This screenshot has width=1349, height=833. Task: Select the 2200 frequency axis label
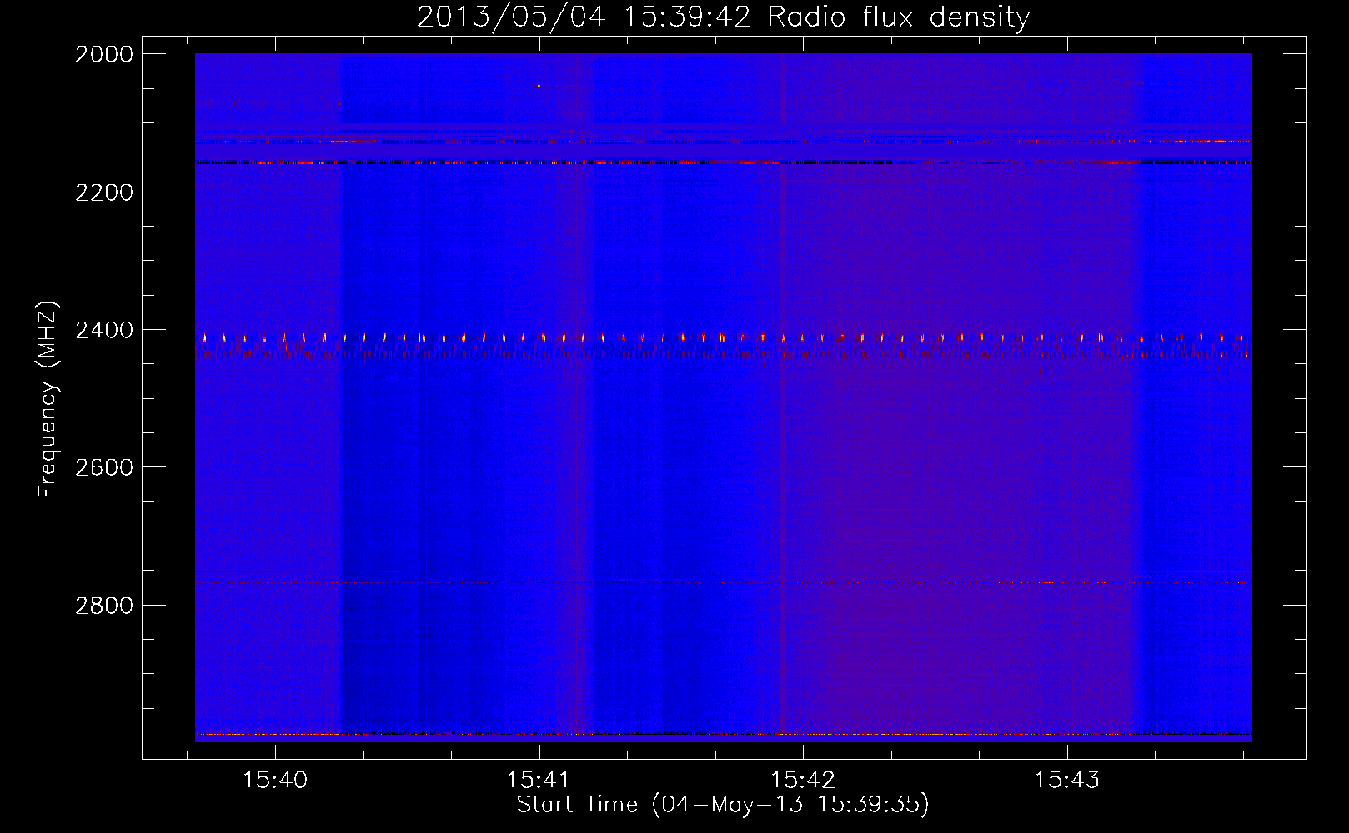104,192
